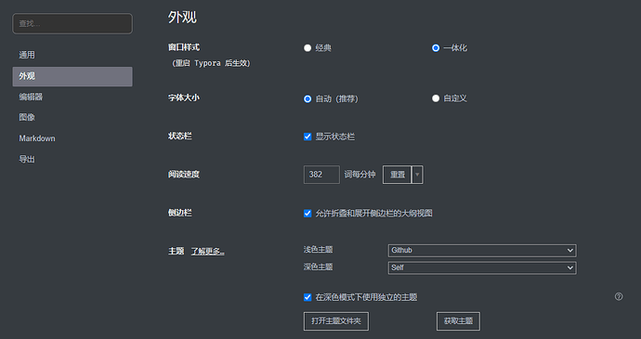Open the 通用 settings section

(x=72, y=55)
